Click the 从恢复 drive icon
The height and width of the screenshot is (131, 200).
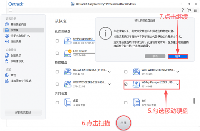click(x=7, y=30)
